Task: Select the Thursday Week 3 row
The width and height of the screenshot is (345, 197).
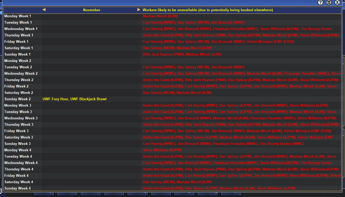Action: click(172, 125)
